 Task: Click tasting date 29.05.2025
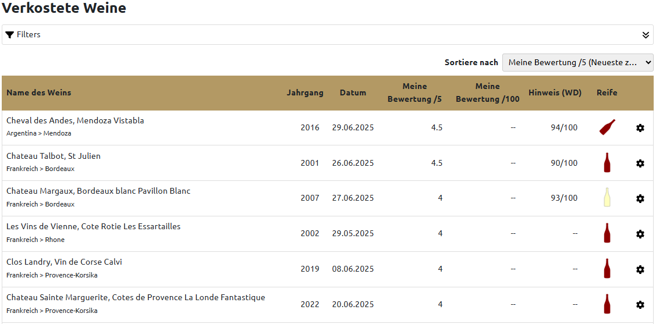point(353,234)
